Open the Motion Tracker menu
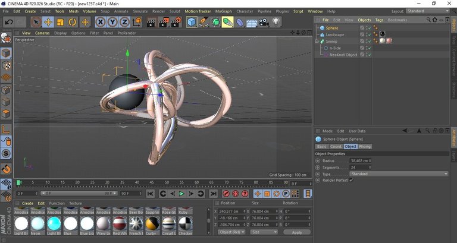This screenshot has height=243, width=457. click(198, 11)
